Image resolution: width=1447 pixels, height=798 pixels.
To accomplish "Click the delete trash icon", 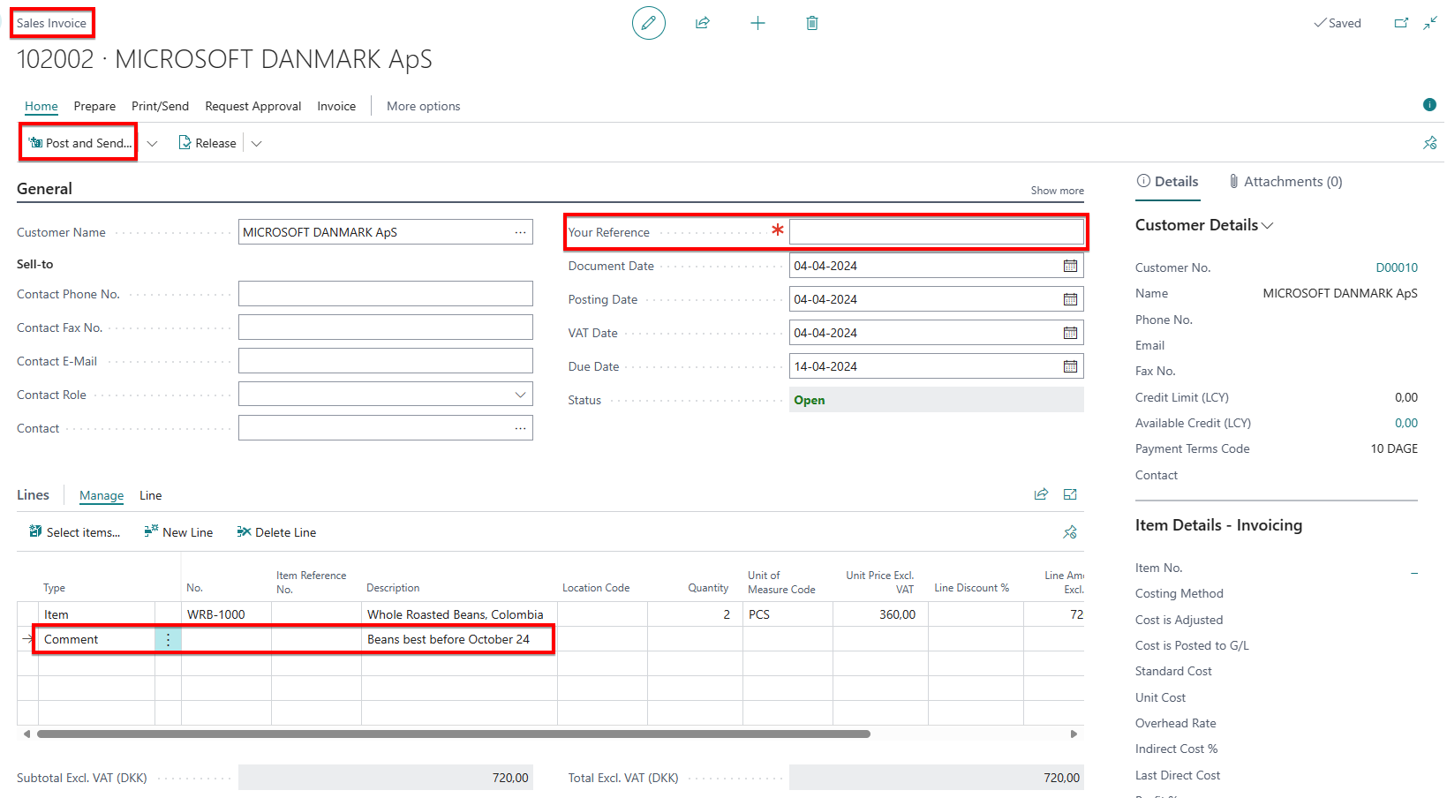I will (812, 23).
